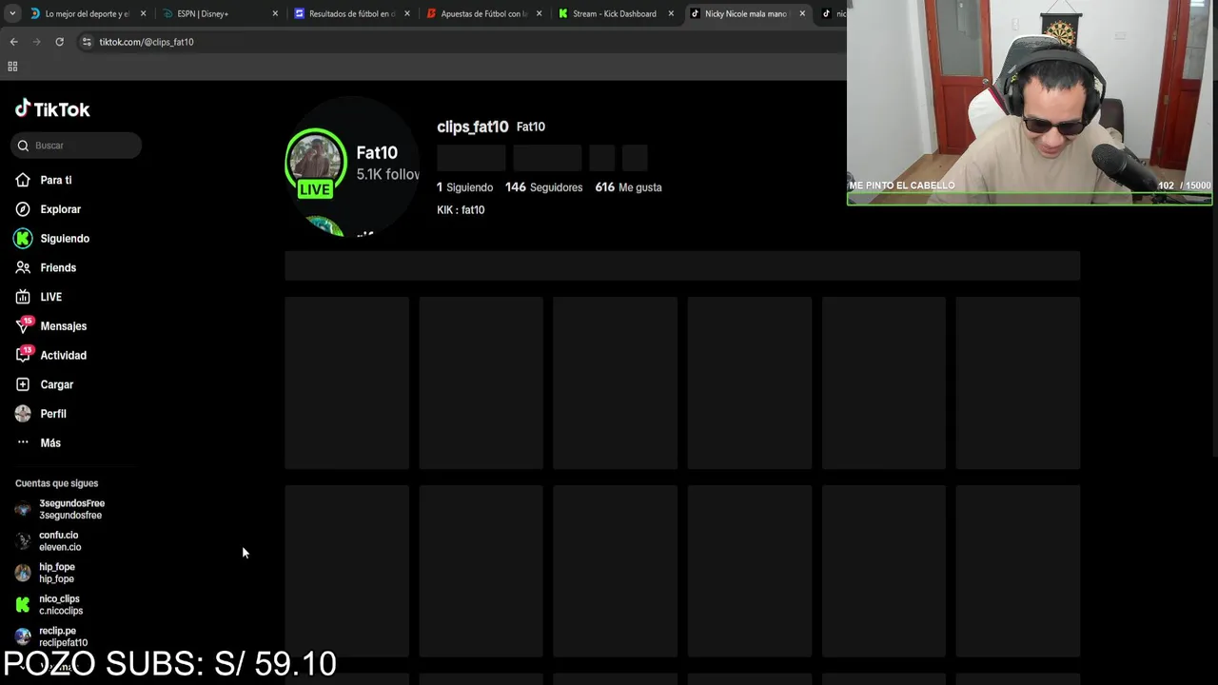Open site information icon in address bar

click(87, 42)
